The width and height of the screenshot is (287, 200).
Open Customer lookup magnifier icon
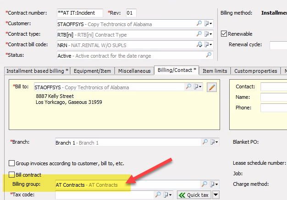point(199,23)
